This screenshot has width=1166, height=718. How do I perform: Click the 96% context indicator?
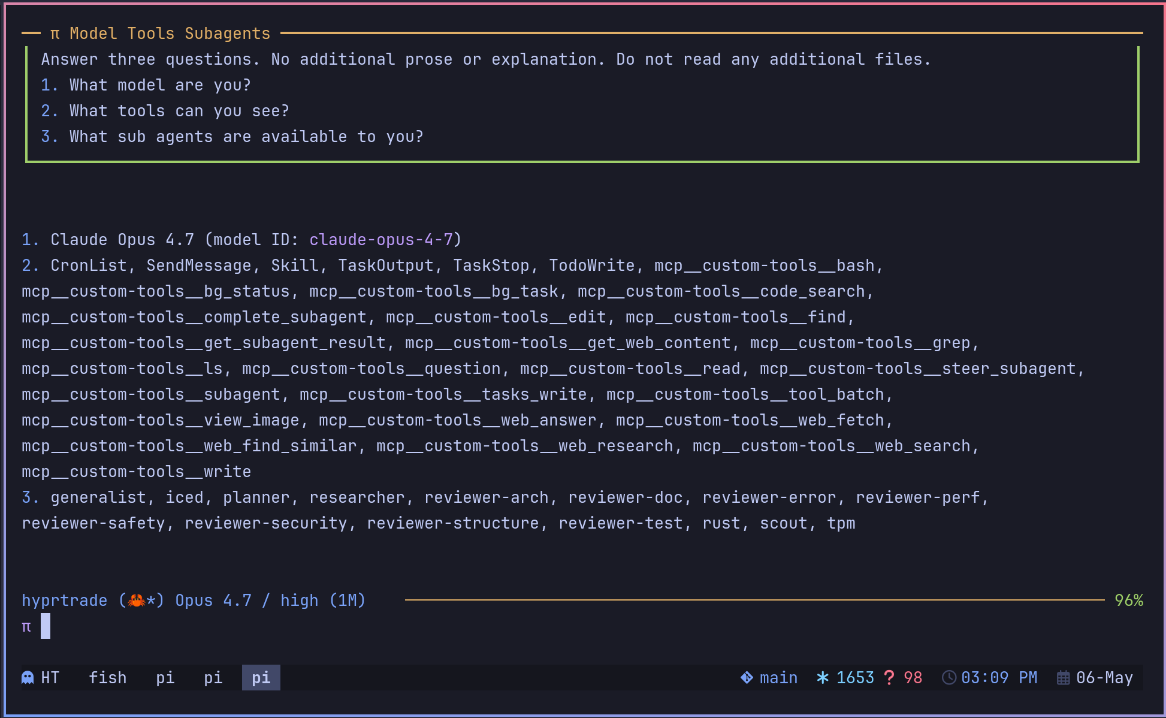(x=1129, y=600)
